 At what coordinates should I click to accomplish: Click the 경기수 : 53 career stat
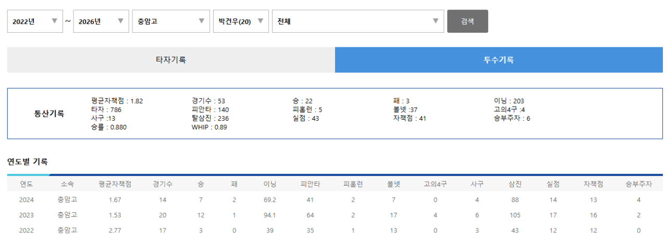pyautogui.click(x=208, y=101)
